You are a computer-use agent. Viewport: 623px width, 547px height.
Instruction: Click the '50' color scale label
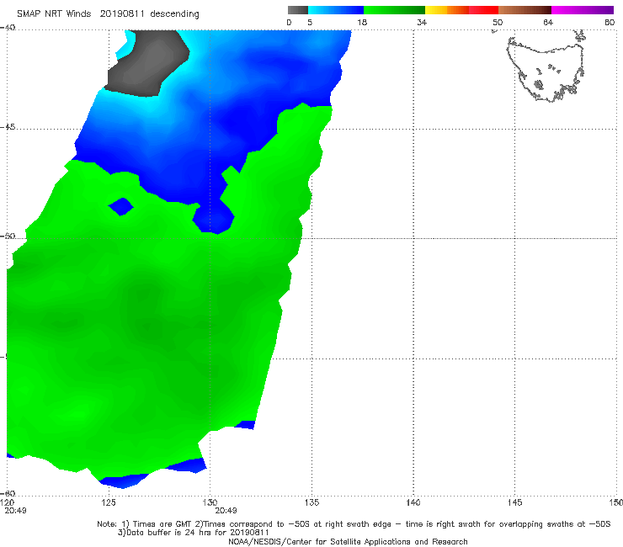(498, 22)
